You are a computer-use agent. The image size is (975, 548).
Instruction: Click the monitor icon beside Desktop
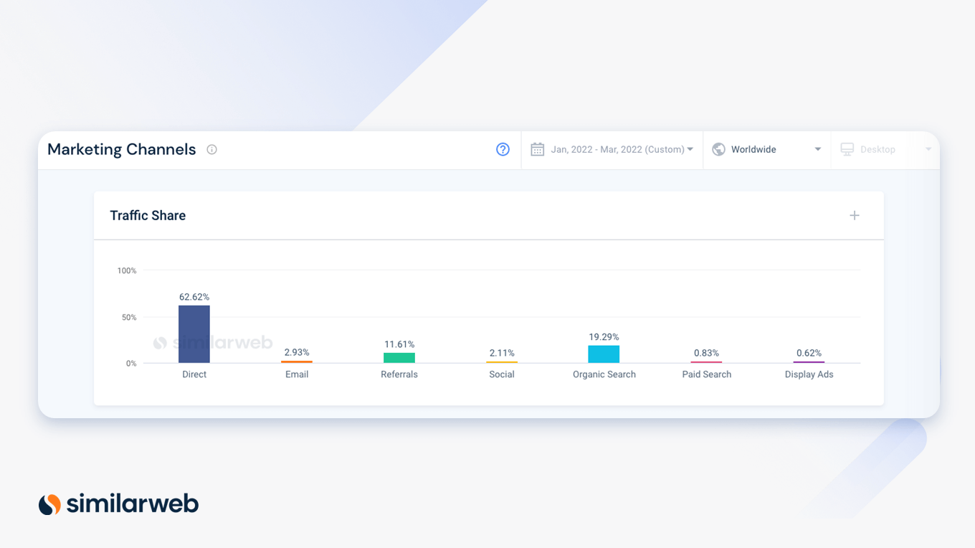847,149
